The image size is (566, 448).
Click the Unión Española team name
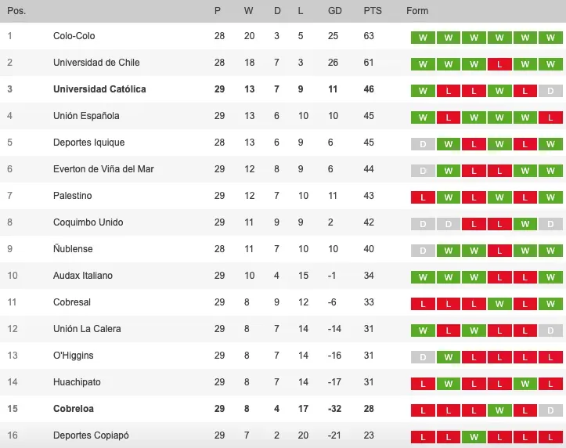click(86, 116)
